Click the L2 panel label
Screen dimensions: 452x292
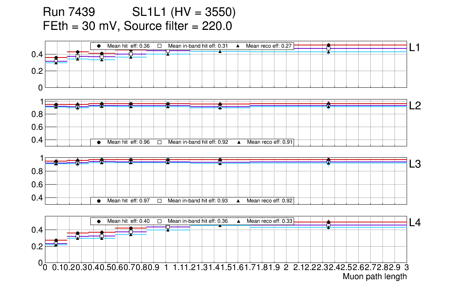point(415,106)
